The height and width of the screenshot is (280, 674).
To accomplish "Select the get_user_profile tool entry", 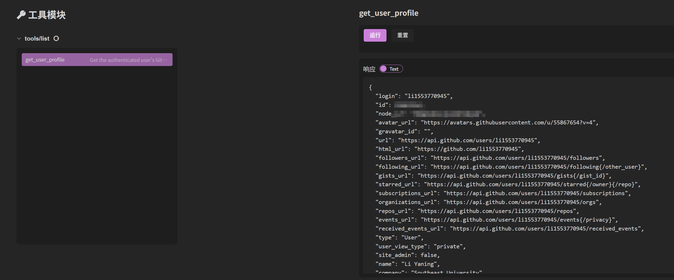I will [x=97, y=59].
